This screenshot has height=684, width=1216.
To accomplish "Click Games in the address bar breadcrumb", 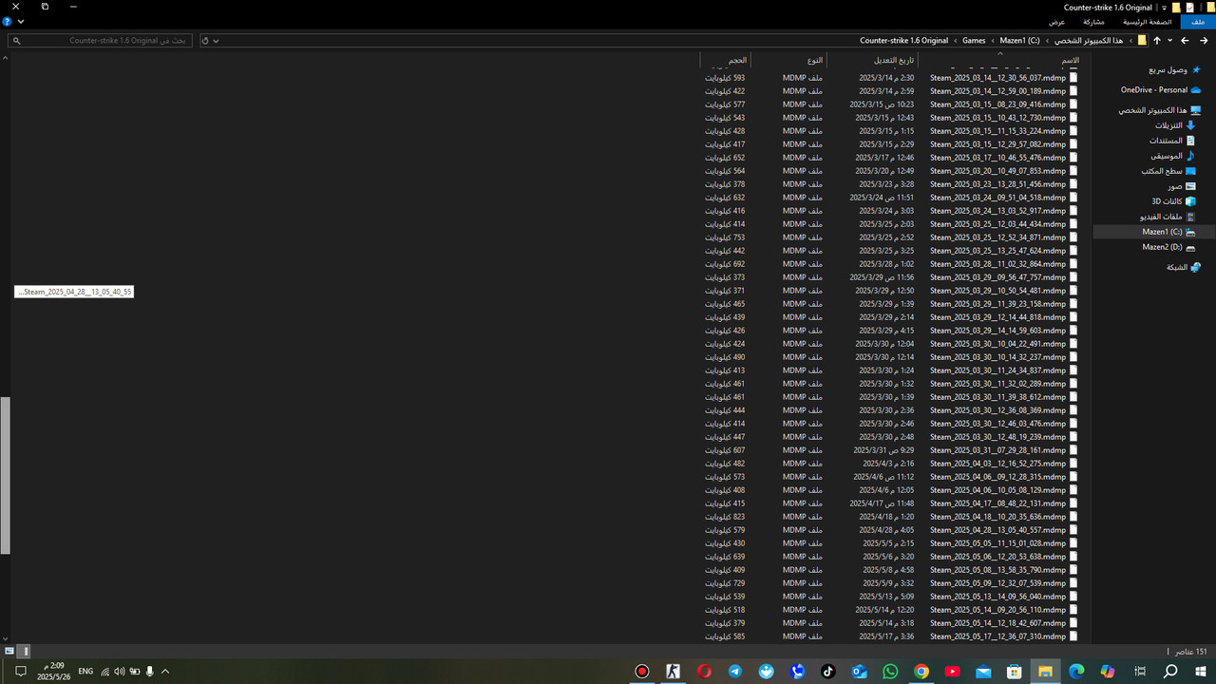I will pyautogui.click(x=974, y=41).
